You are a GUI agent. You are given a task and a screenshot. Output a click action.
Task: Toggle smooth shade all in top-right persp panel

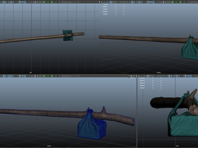(x=132, y=2)
